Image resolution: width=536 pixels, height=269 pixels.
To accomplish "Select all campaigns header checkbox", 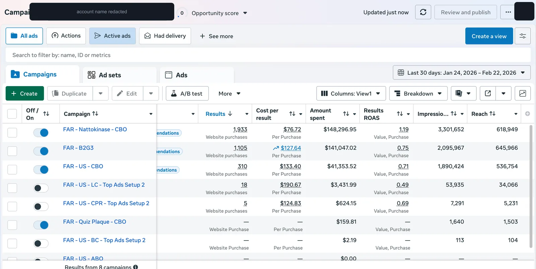I will tap(12, 114).
